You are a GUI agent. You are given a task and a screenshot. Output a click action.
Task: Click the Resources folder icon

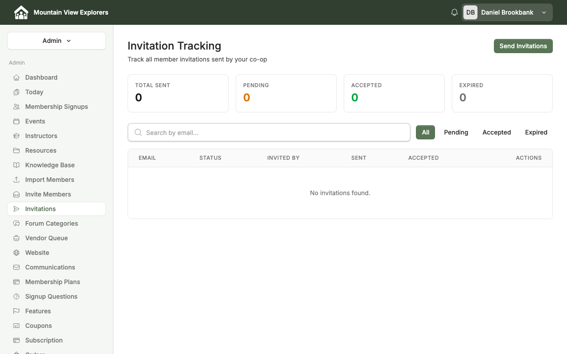16,150
